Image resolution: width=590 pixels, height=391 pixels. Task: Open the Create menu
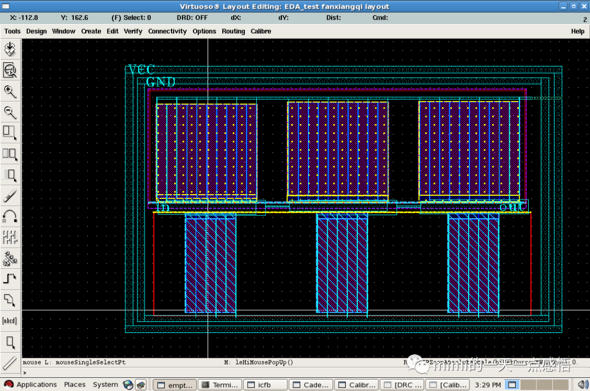pyautogui.click(x=91, y=31)
